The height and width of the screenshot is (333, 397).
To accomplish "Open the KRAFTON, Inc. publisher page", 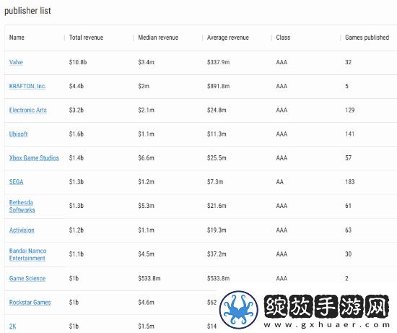I will (27, 86).
